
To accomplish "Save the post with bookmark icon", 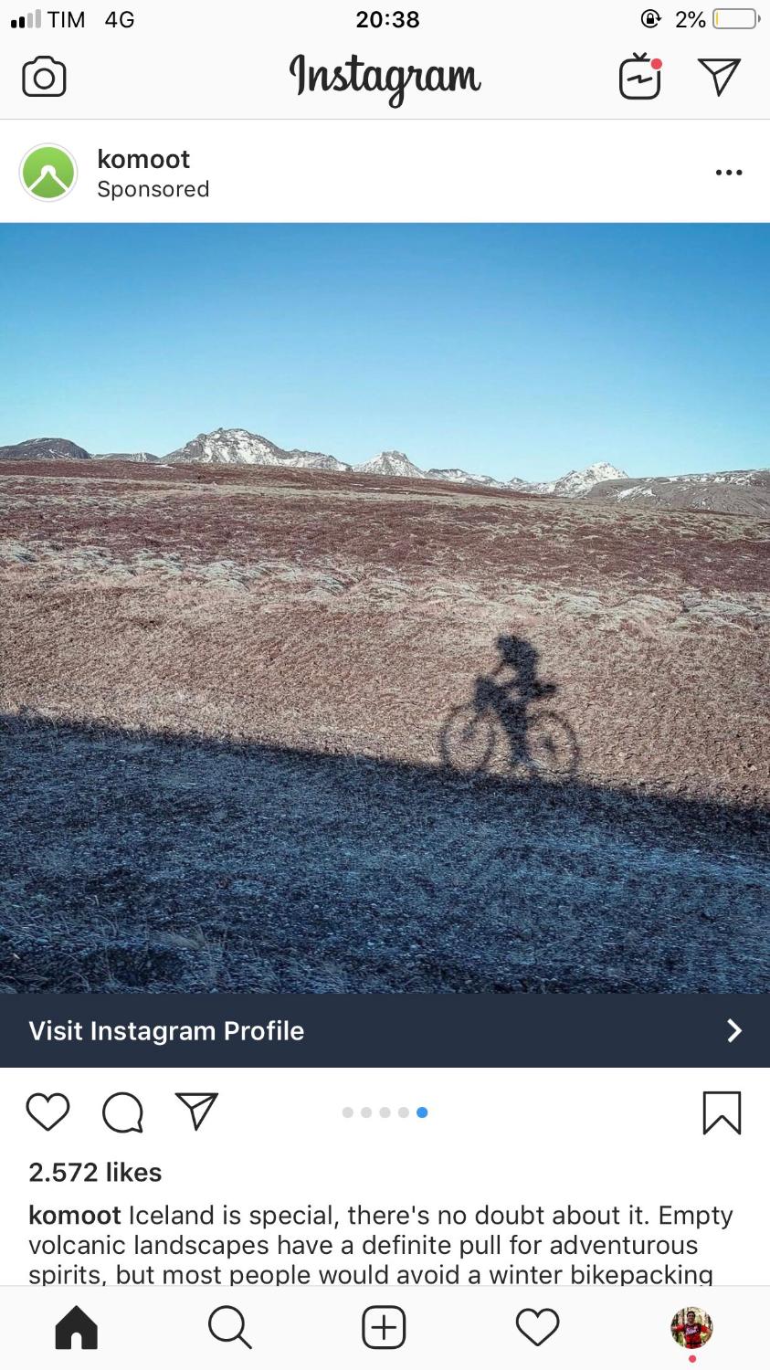I will click(x=722, y=1113).
